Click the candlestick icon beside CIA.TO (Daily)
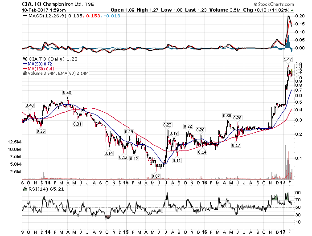The width and height of the screenshot is (312, 236). [25, 59]
